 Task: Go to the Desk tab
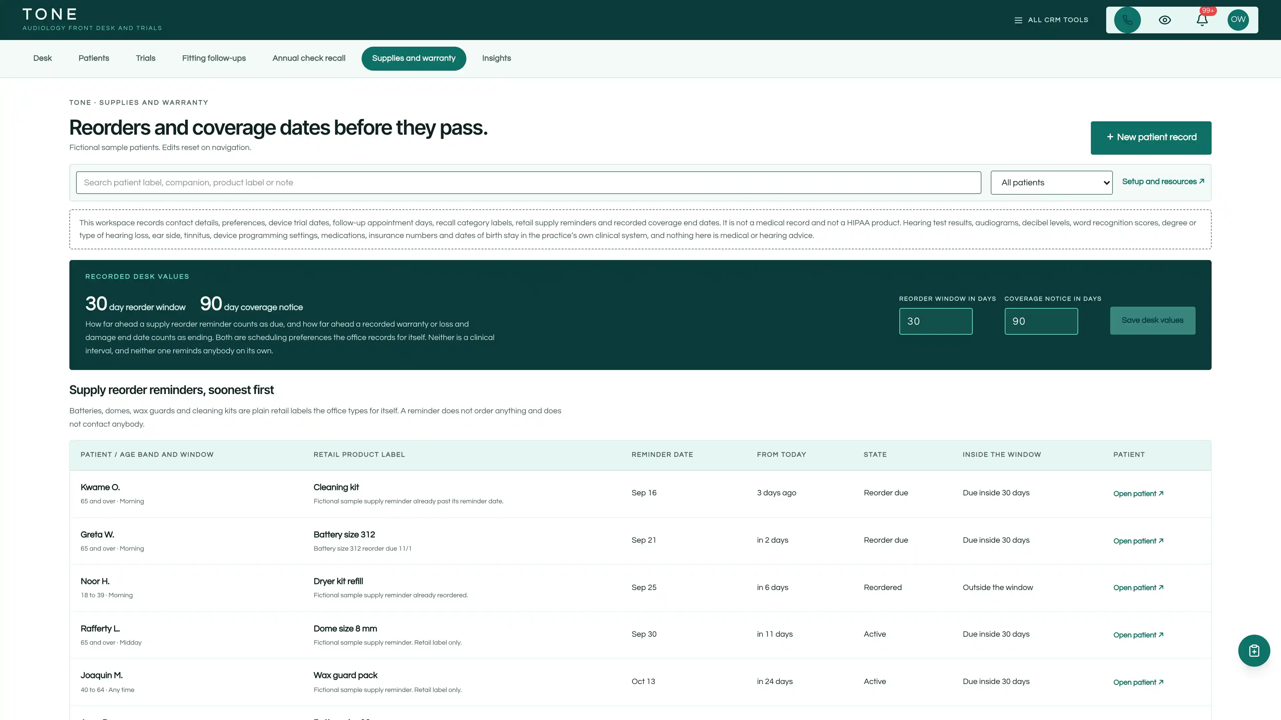[x=42, y=58]
